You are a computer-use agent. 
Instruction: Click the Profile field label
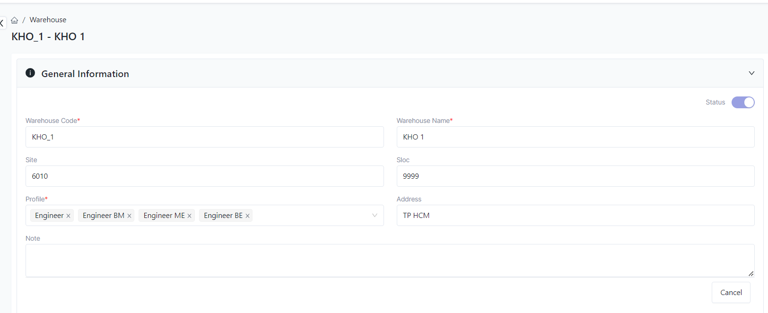pyautogui.click(x=36, y=199)
